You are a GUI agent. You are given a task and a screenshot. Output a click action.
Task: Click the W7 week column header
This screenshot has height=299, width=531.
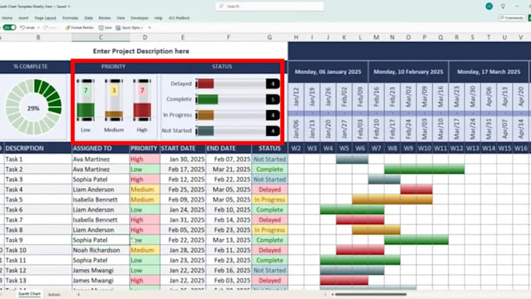pos(376,148)
